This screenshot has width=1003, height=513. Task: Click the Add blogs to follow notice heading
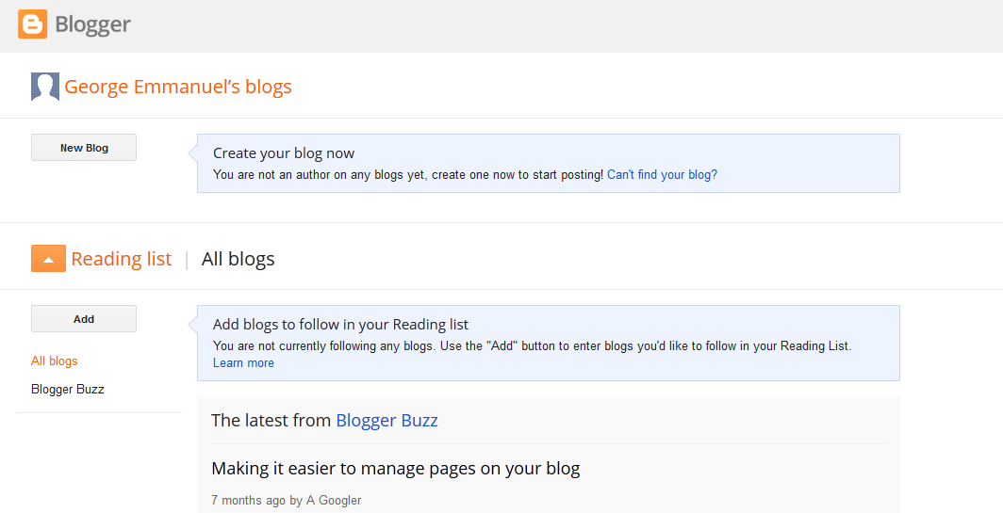click(x=340, y=325)
